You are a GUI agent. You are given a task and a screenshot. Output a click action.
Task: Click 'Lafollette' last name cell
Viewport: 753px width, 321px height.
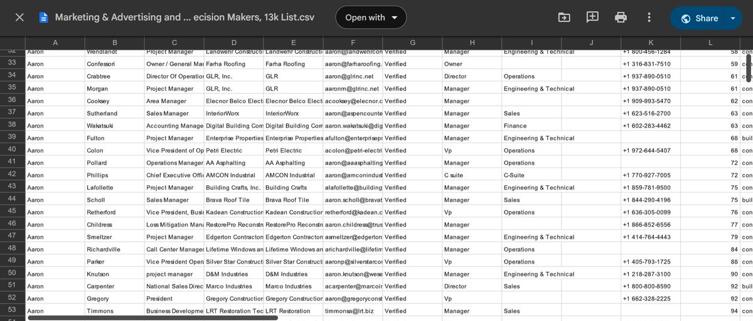114,188
